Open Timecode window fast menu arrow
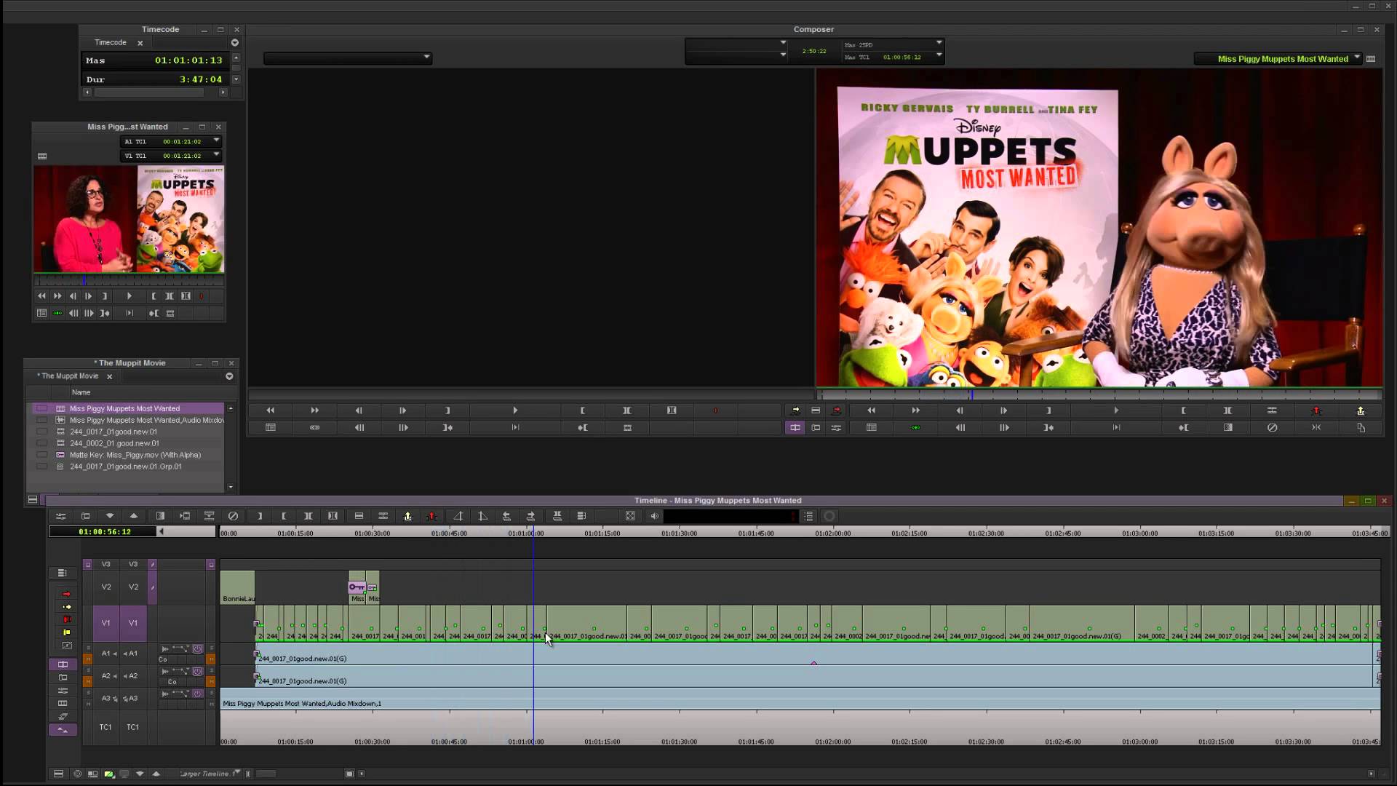1397x786 pixels. [234, 43]
